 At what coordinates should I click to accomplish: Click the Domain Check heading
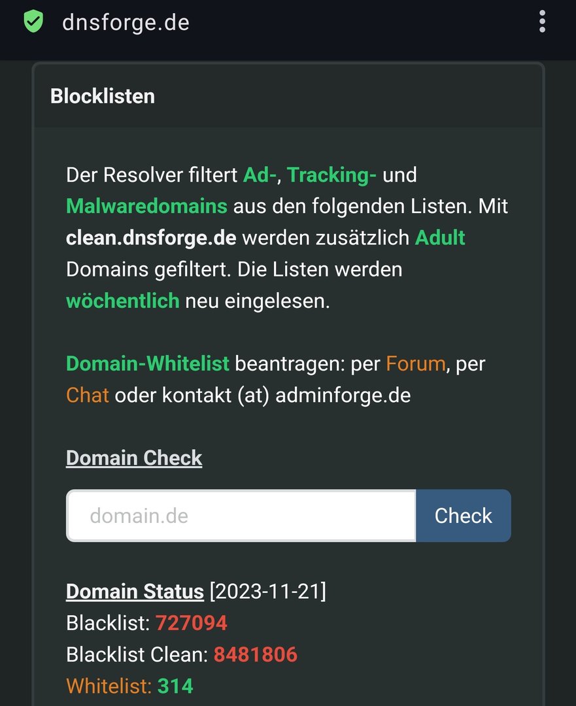(134, 458)
